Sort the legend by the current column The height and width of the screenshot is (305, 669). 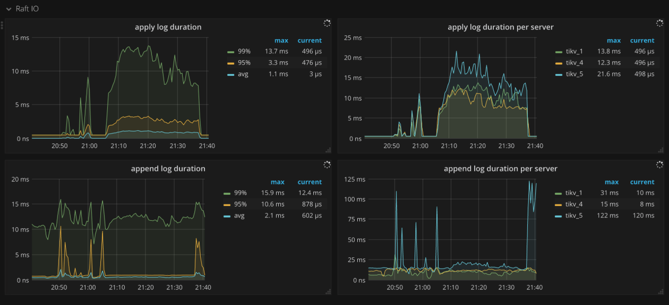310,40
